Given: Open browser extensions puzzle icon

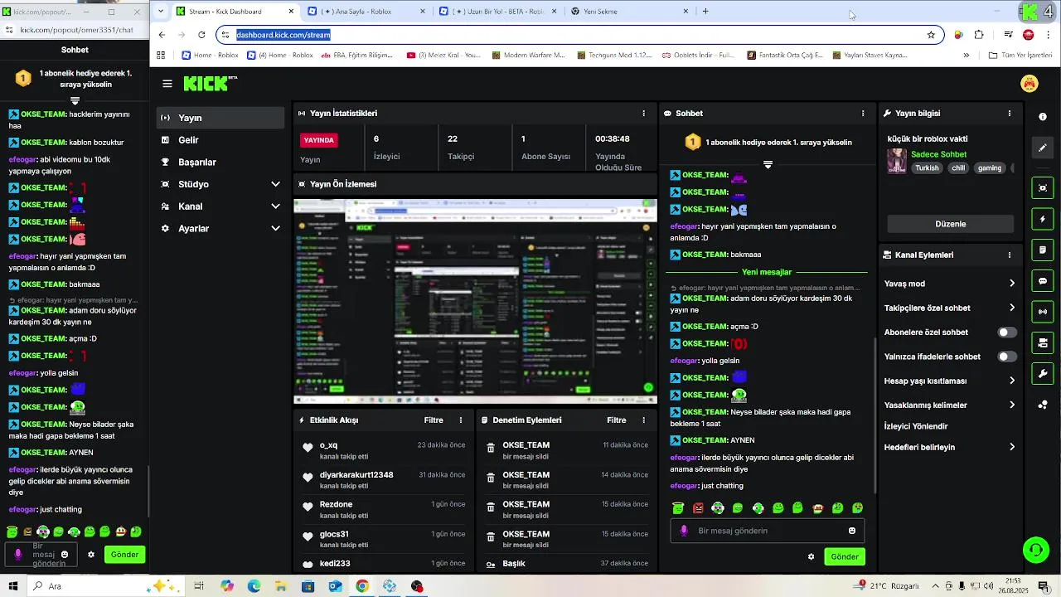Looking at the screenshot, I should point(979,35).
